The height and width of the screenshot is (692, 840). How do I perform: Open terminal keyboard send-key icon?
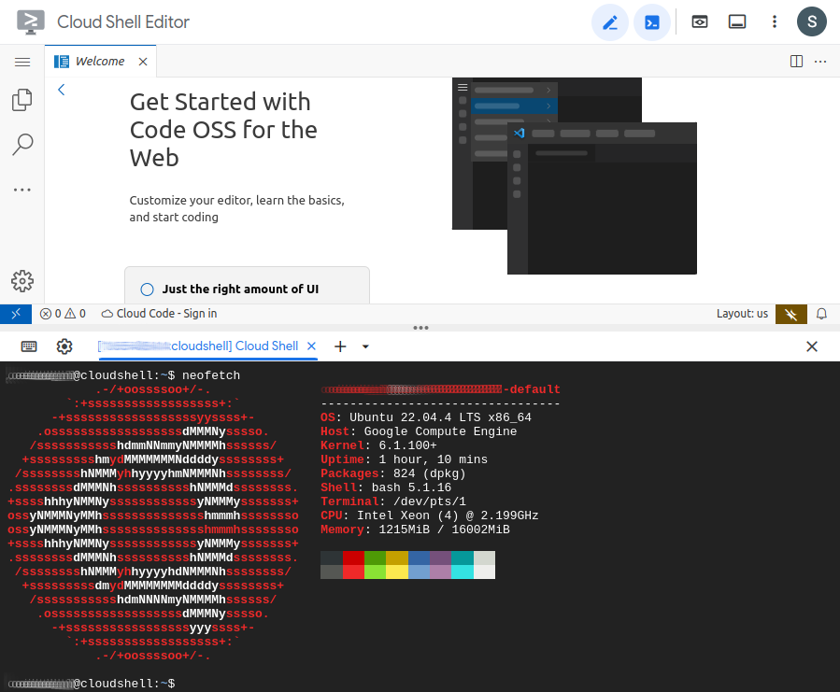point(29,346)
